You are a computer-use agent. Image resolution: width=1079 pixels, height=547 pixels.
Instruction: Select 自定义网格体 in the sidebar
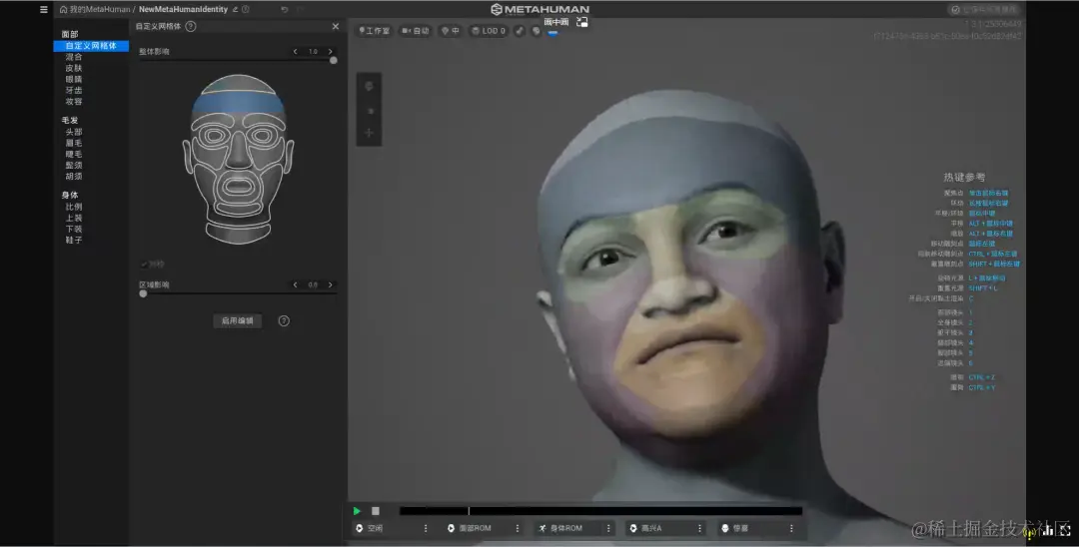91,46
